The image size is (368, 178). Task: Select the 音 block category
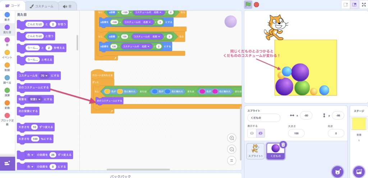[7, 42]
